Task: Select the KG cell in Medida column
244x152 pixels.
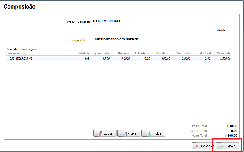Action: (87, 59)
